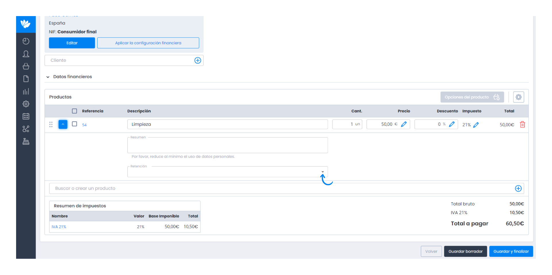Click Aplicar la configuración financiera

pyautogui.click(x=148, y=43)
